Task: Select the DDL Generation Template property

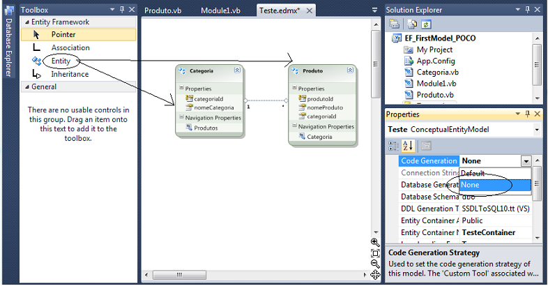Action: coord(466,209)
